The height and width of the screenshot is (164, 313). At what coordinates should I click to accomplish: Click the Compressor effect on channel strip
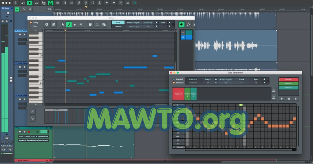7,154
